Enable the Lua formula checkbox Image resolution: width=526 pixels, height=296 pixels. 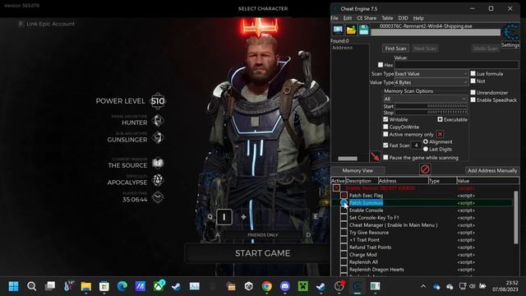[473, 73]
